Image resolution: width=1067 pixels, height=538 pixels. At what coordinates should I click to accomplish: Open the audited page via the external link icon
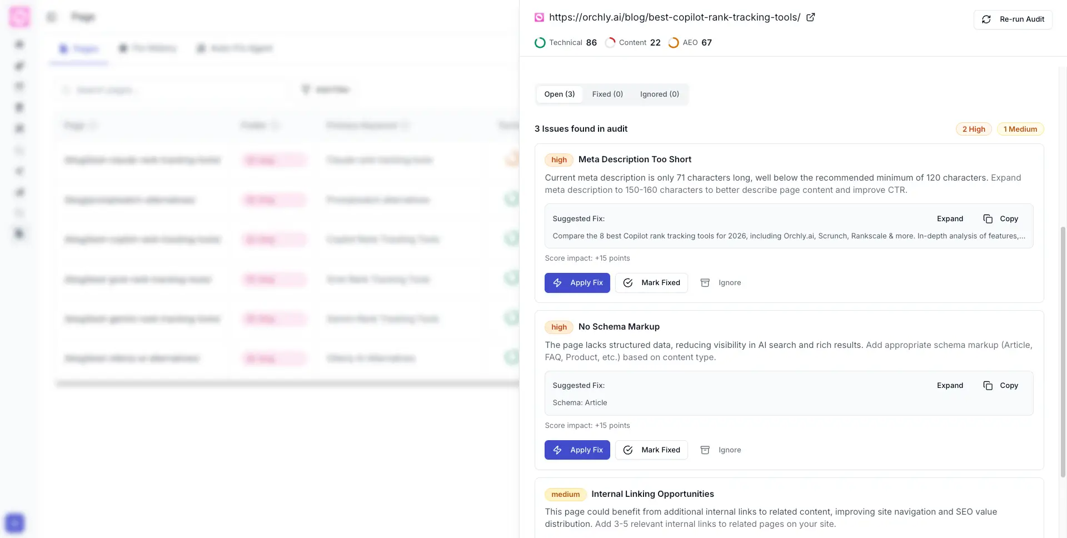click(811, 17)
